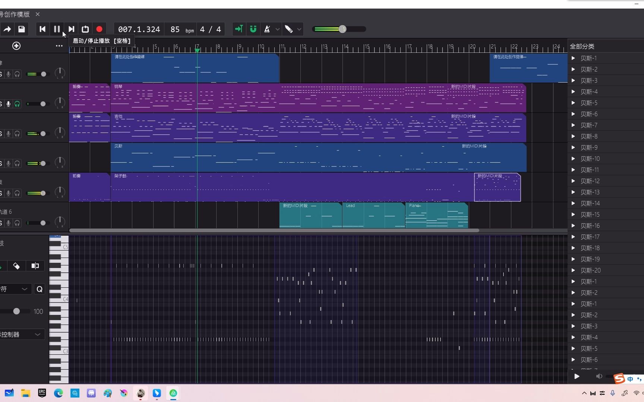Viewport: 644px width, 402px height.
Task: Open the track options three-dot menu
Action: [59, 46]
